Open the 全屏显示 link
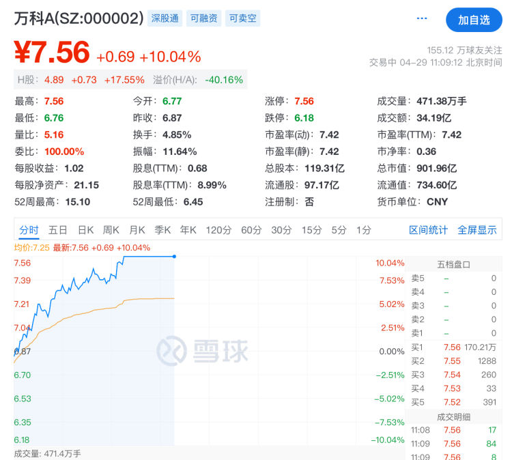 pos(477,230)
